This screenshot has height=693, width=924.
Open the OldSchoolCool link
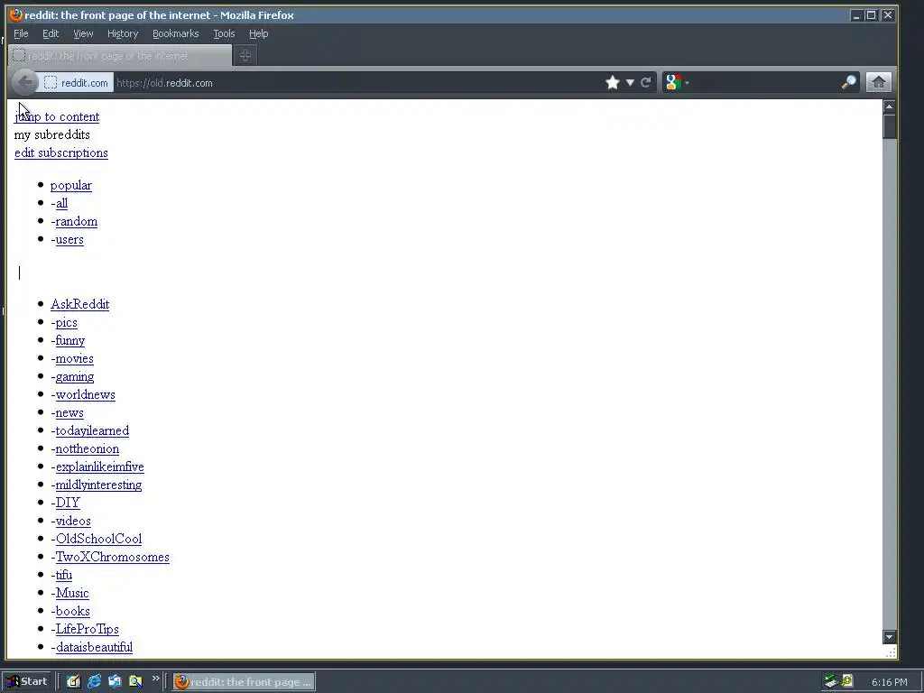(x=98, y=539)
